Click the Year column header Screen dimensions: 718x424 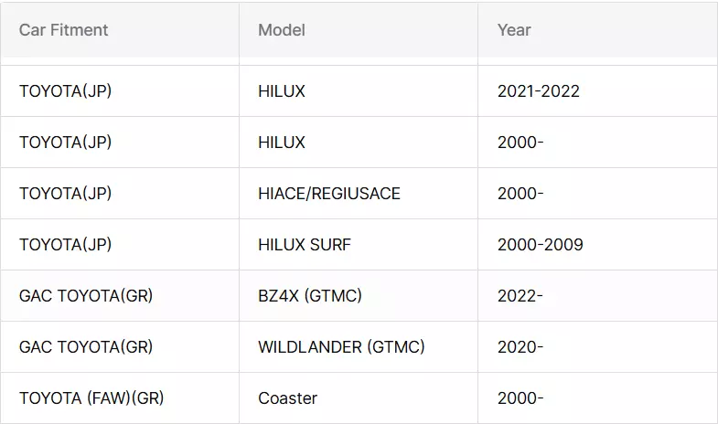(x=514, y=30)
